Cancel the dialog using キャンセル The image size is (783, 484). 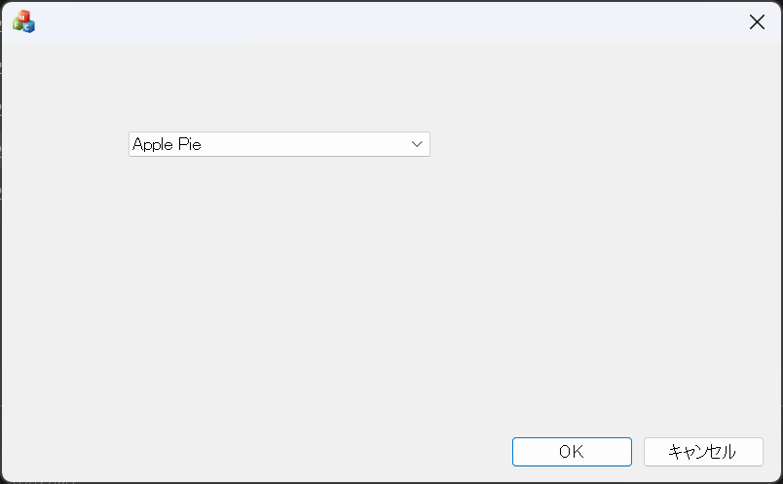(x=702, y=452)
